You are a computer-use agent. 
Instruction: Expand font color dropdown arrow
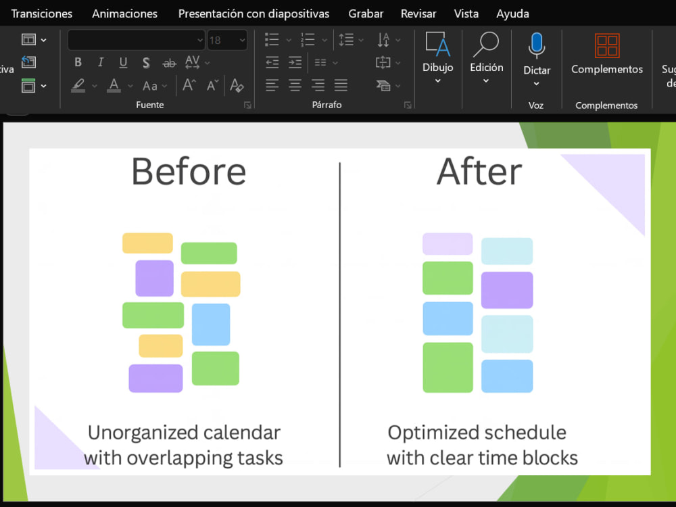point(130,86)
